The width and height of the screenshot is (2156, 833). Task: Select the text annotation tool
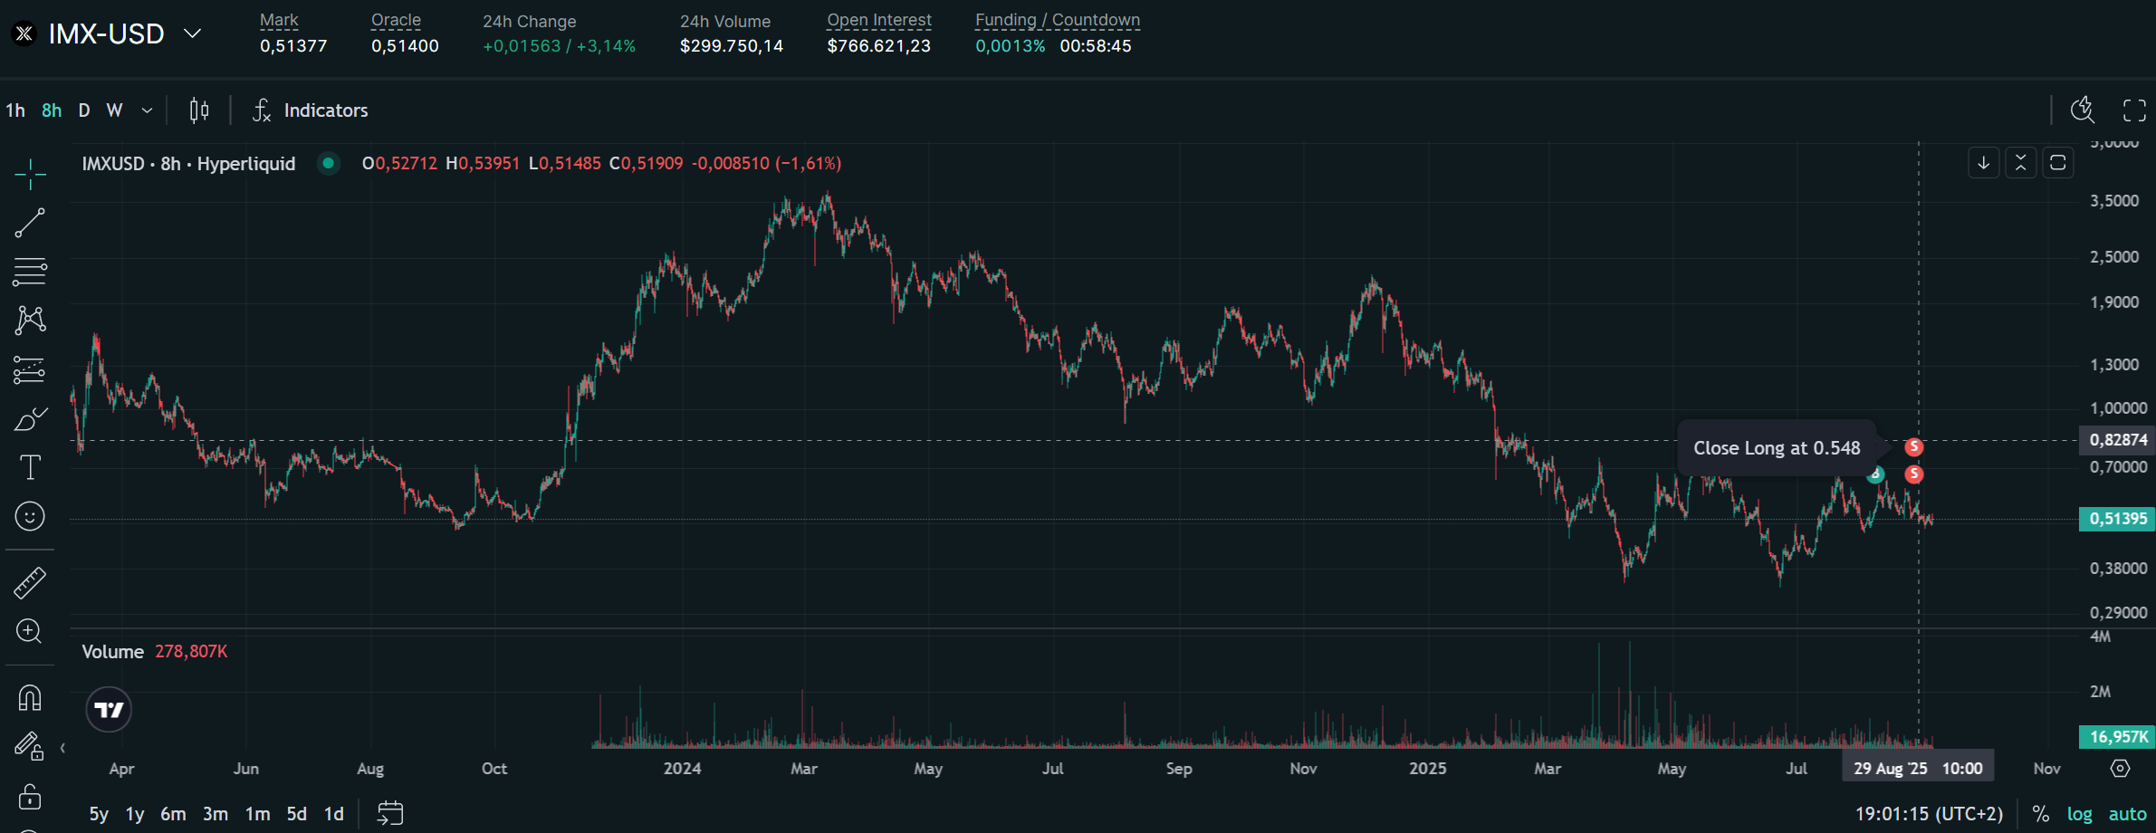click(30, 467)
